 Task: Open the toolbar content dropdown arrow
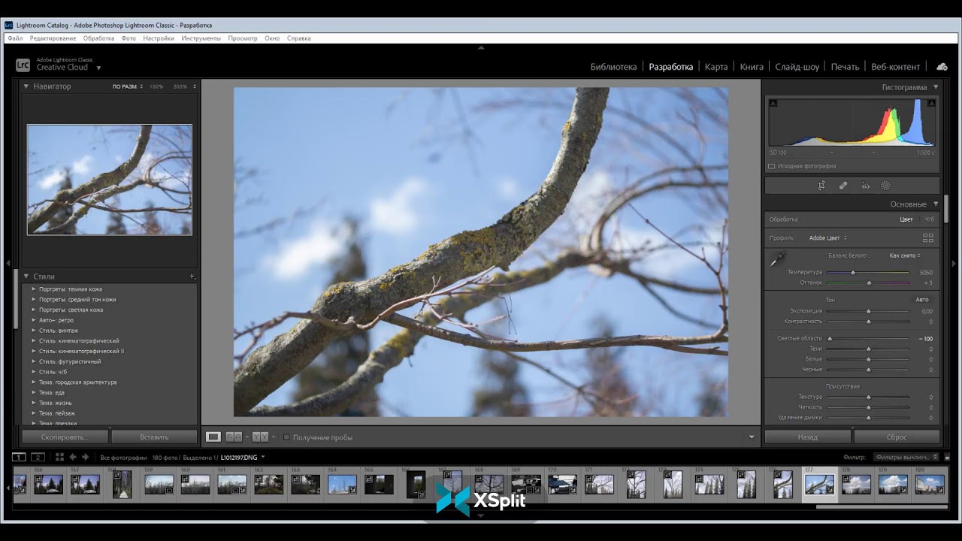[x=752, y=437]
